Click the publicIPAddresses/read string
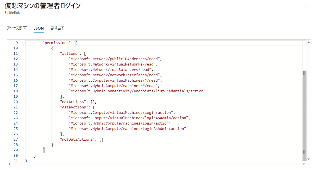 114,59
